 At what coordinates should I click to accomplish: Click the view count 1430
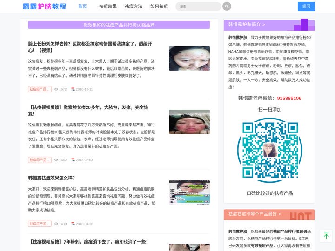coord(63,224)
